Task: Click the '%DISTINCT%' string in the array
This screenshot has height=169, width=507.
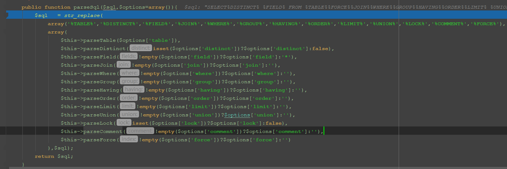Action: coord(120,24)
